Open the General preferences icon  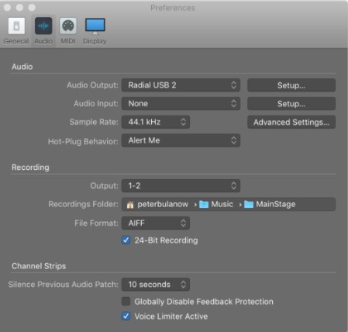(x=16, y=26)
